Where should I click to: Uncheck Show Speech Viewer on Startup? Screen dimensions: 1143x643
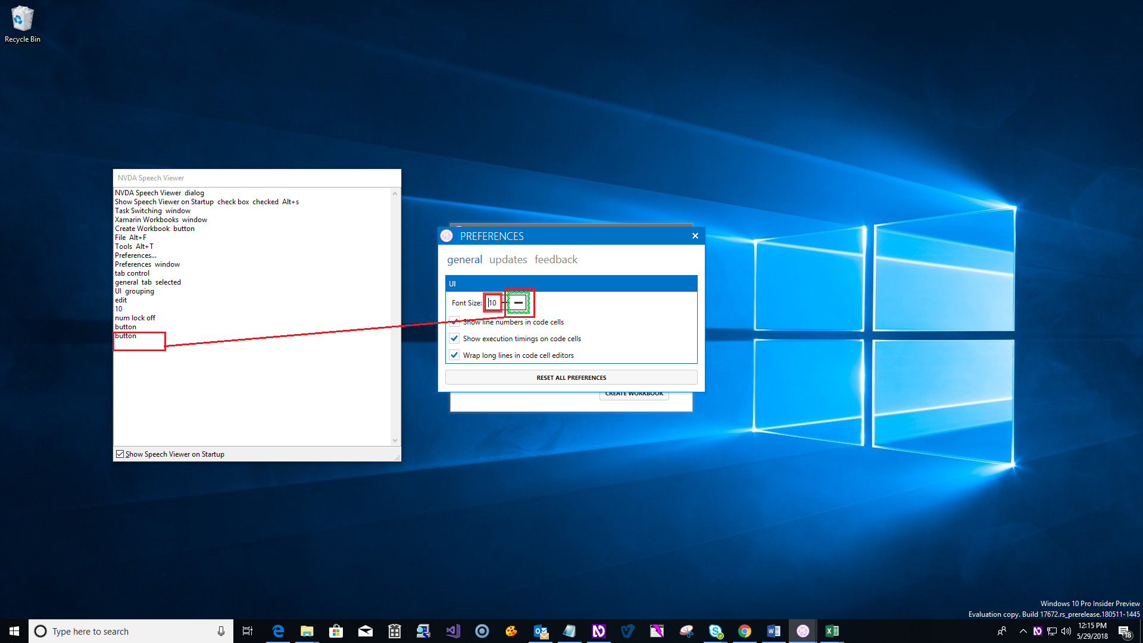click(120, 454)
